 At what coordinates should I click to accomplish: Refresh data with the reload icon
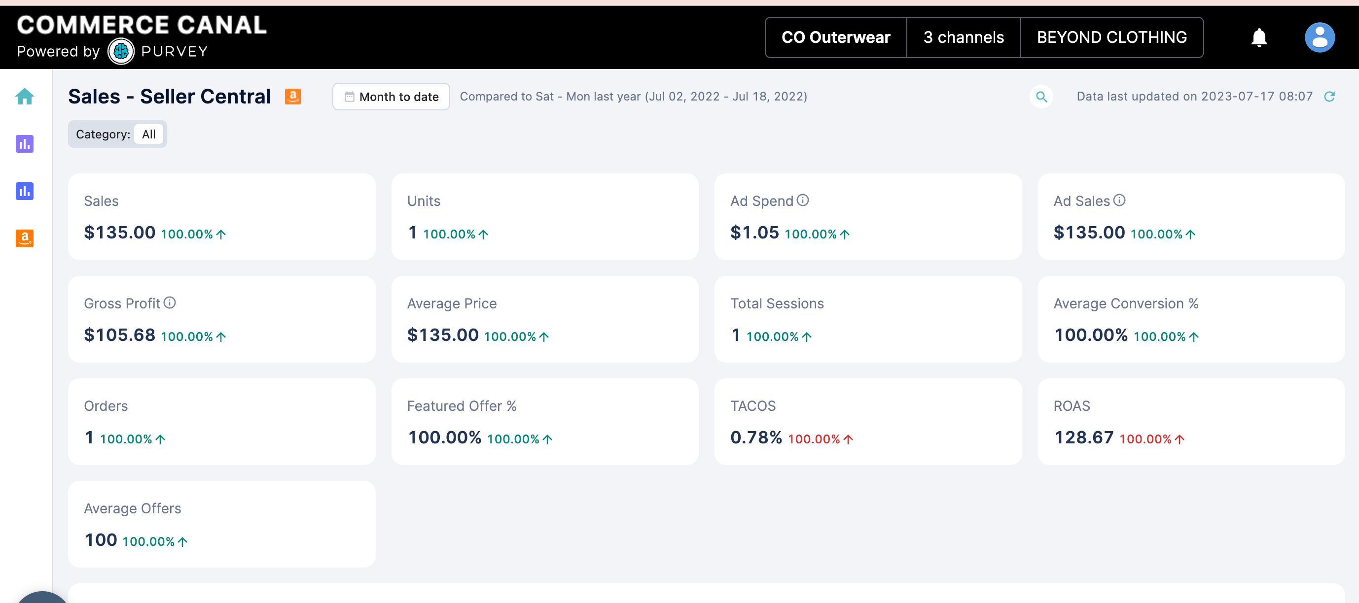1329,97
